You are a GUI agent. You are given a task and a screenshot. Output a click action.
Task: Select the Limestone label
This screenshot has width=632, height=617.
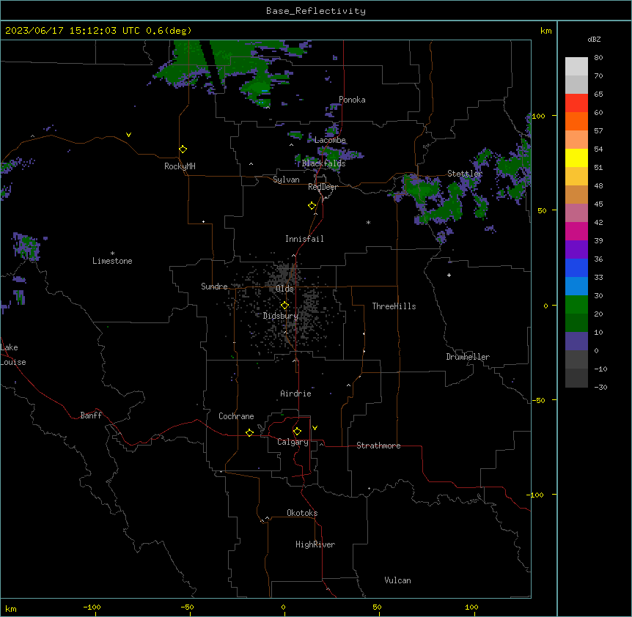[x=112, y=261]
